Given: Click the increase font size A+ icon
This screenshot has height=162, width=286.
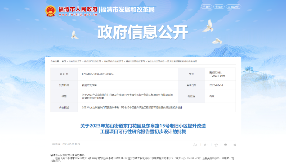Looking at the screenshot, I should (x=195, y=145).
